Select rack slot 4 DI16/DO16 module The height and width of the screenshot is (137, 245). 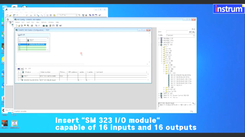coord(32,45)
